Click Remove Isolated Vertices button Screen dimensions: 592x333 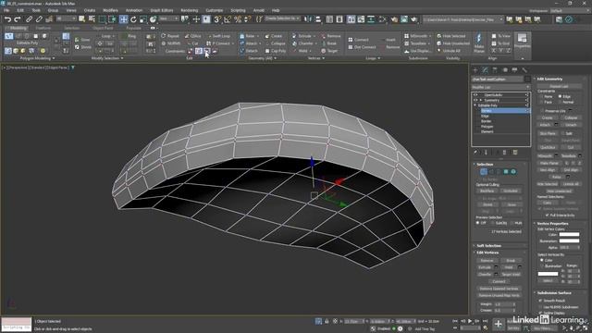coord(499,289)
